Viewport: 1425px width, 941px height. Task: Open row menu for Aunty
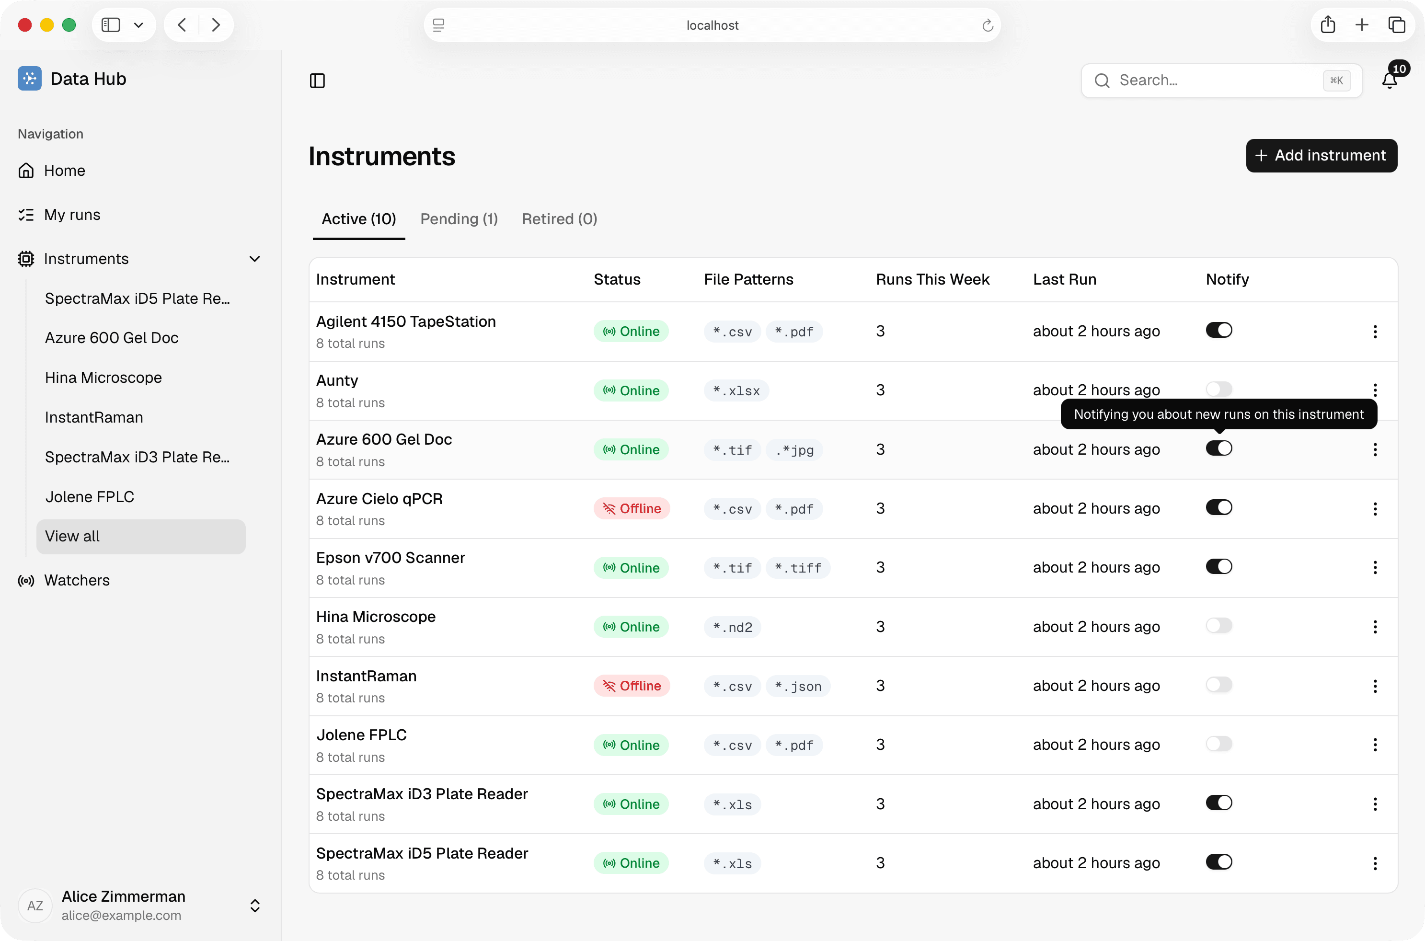1375,390
